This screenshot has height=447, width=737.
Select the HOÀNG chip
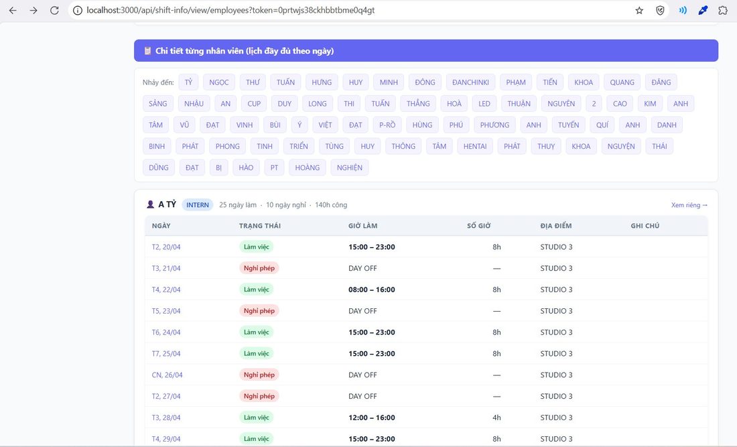pos(308,168)
